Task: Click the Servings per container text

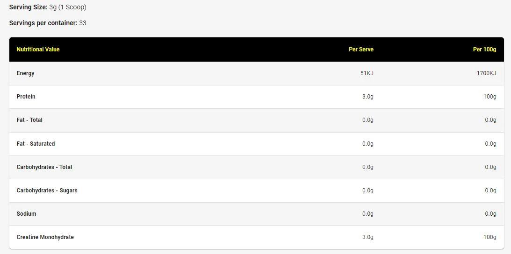Action: (x=48, y=23)
